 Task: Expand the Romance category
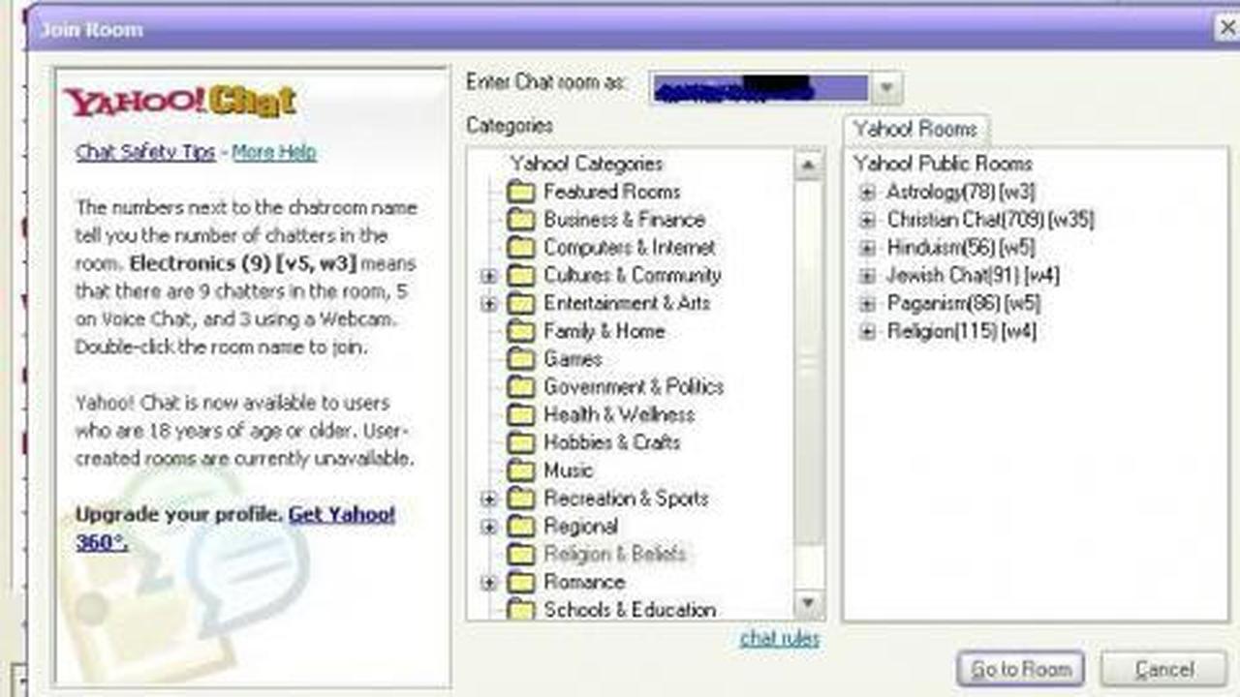point(489,583)
